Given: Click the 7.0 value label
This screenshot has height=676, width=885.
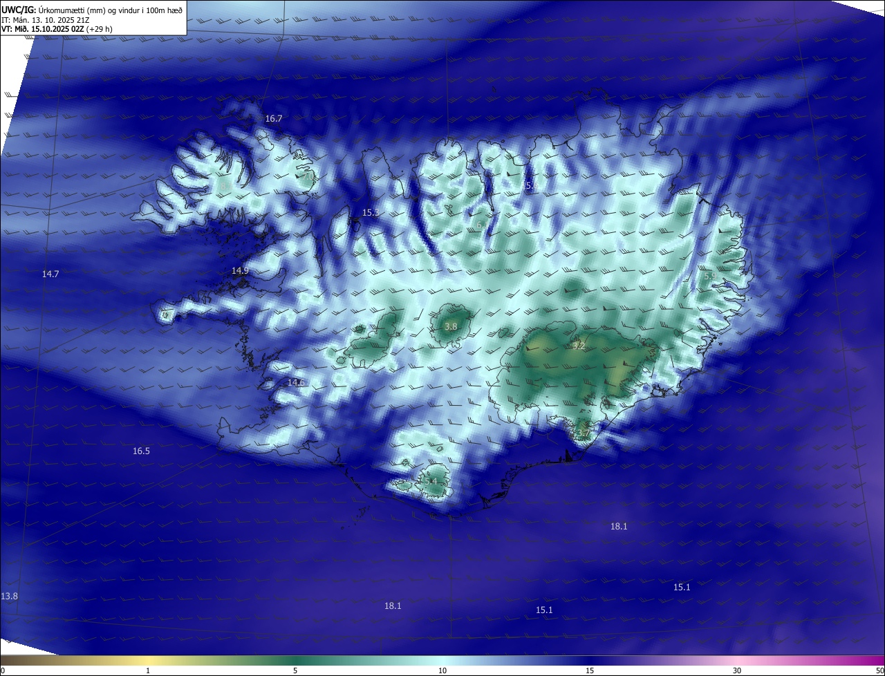Looking at the screenshot, I should point(307,177).
